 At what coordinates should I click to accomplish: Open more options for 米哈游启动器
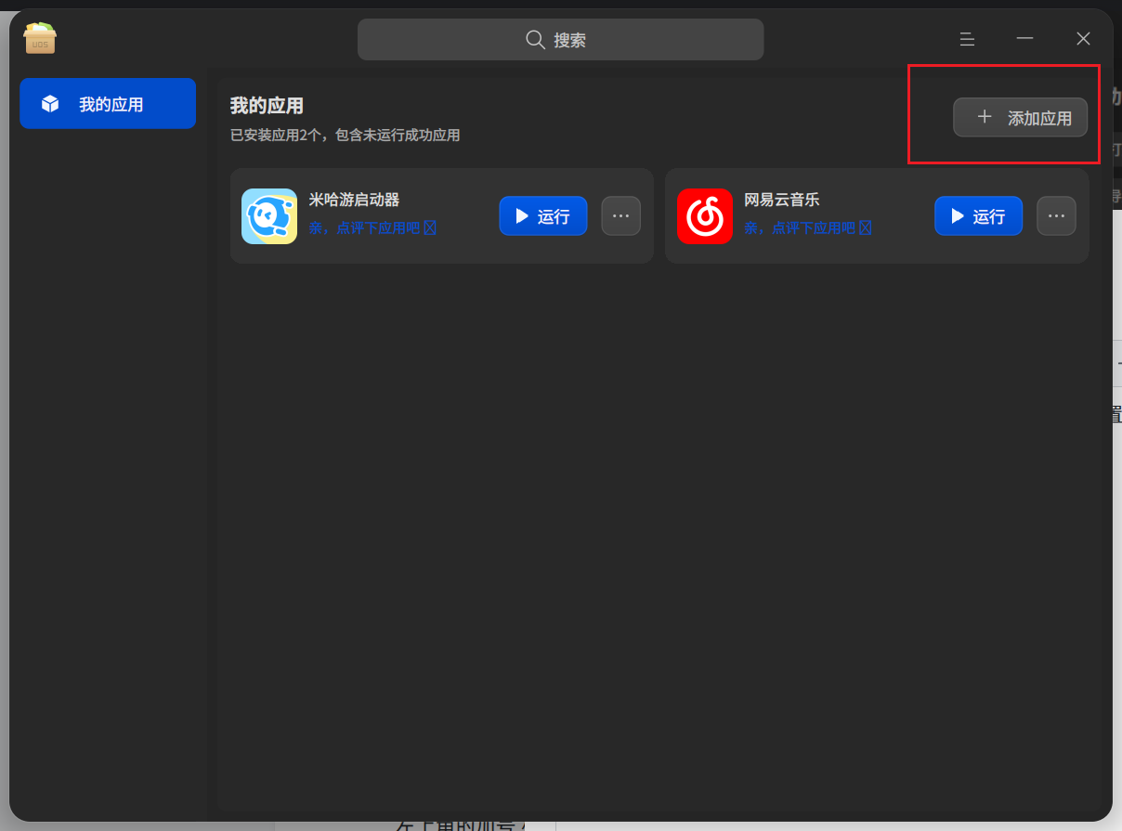tap(621, 216)
